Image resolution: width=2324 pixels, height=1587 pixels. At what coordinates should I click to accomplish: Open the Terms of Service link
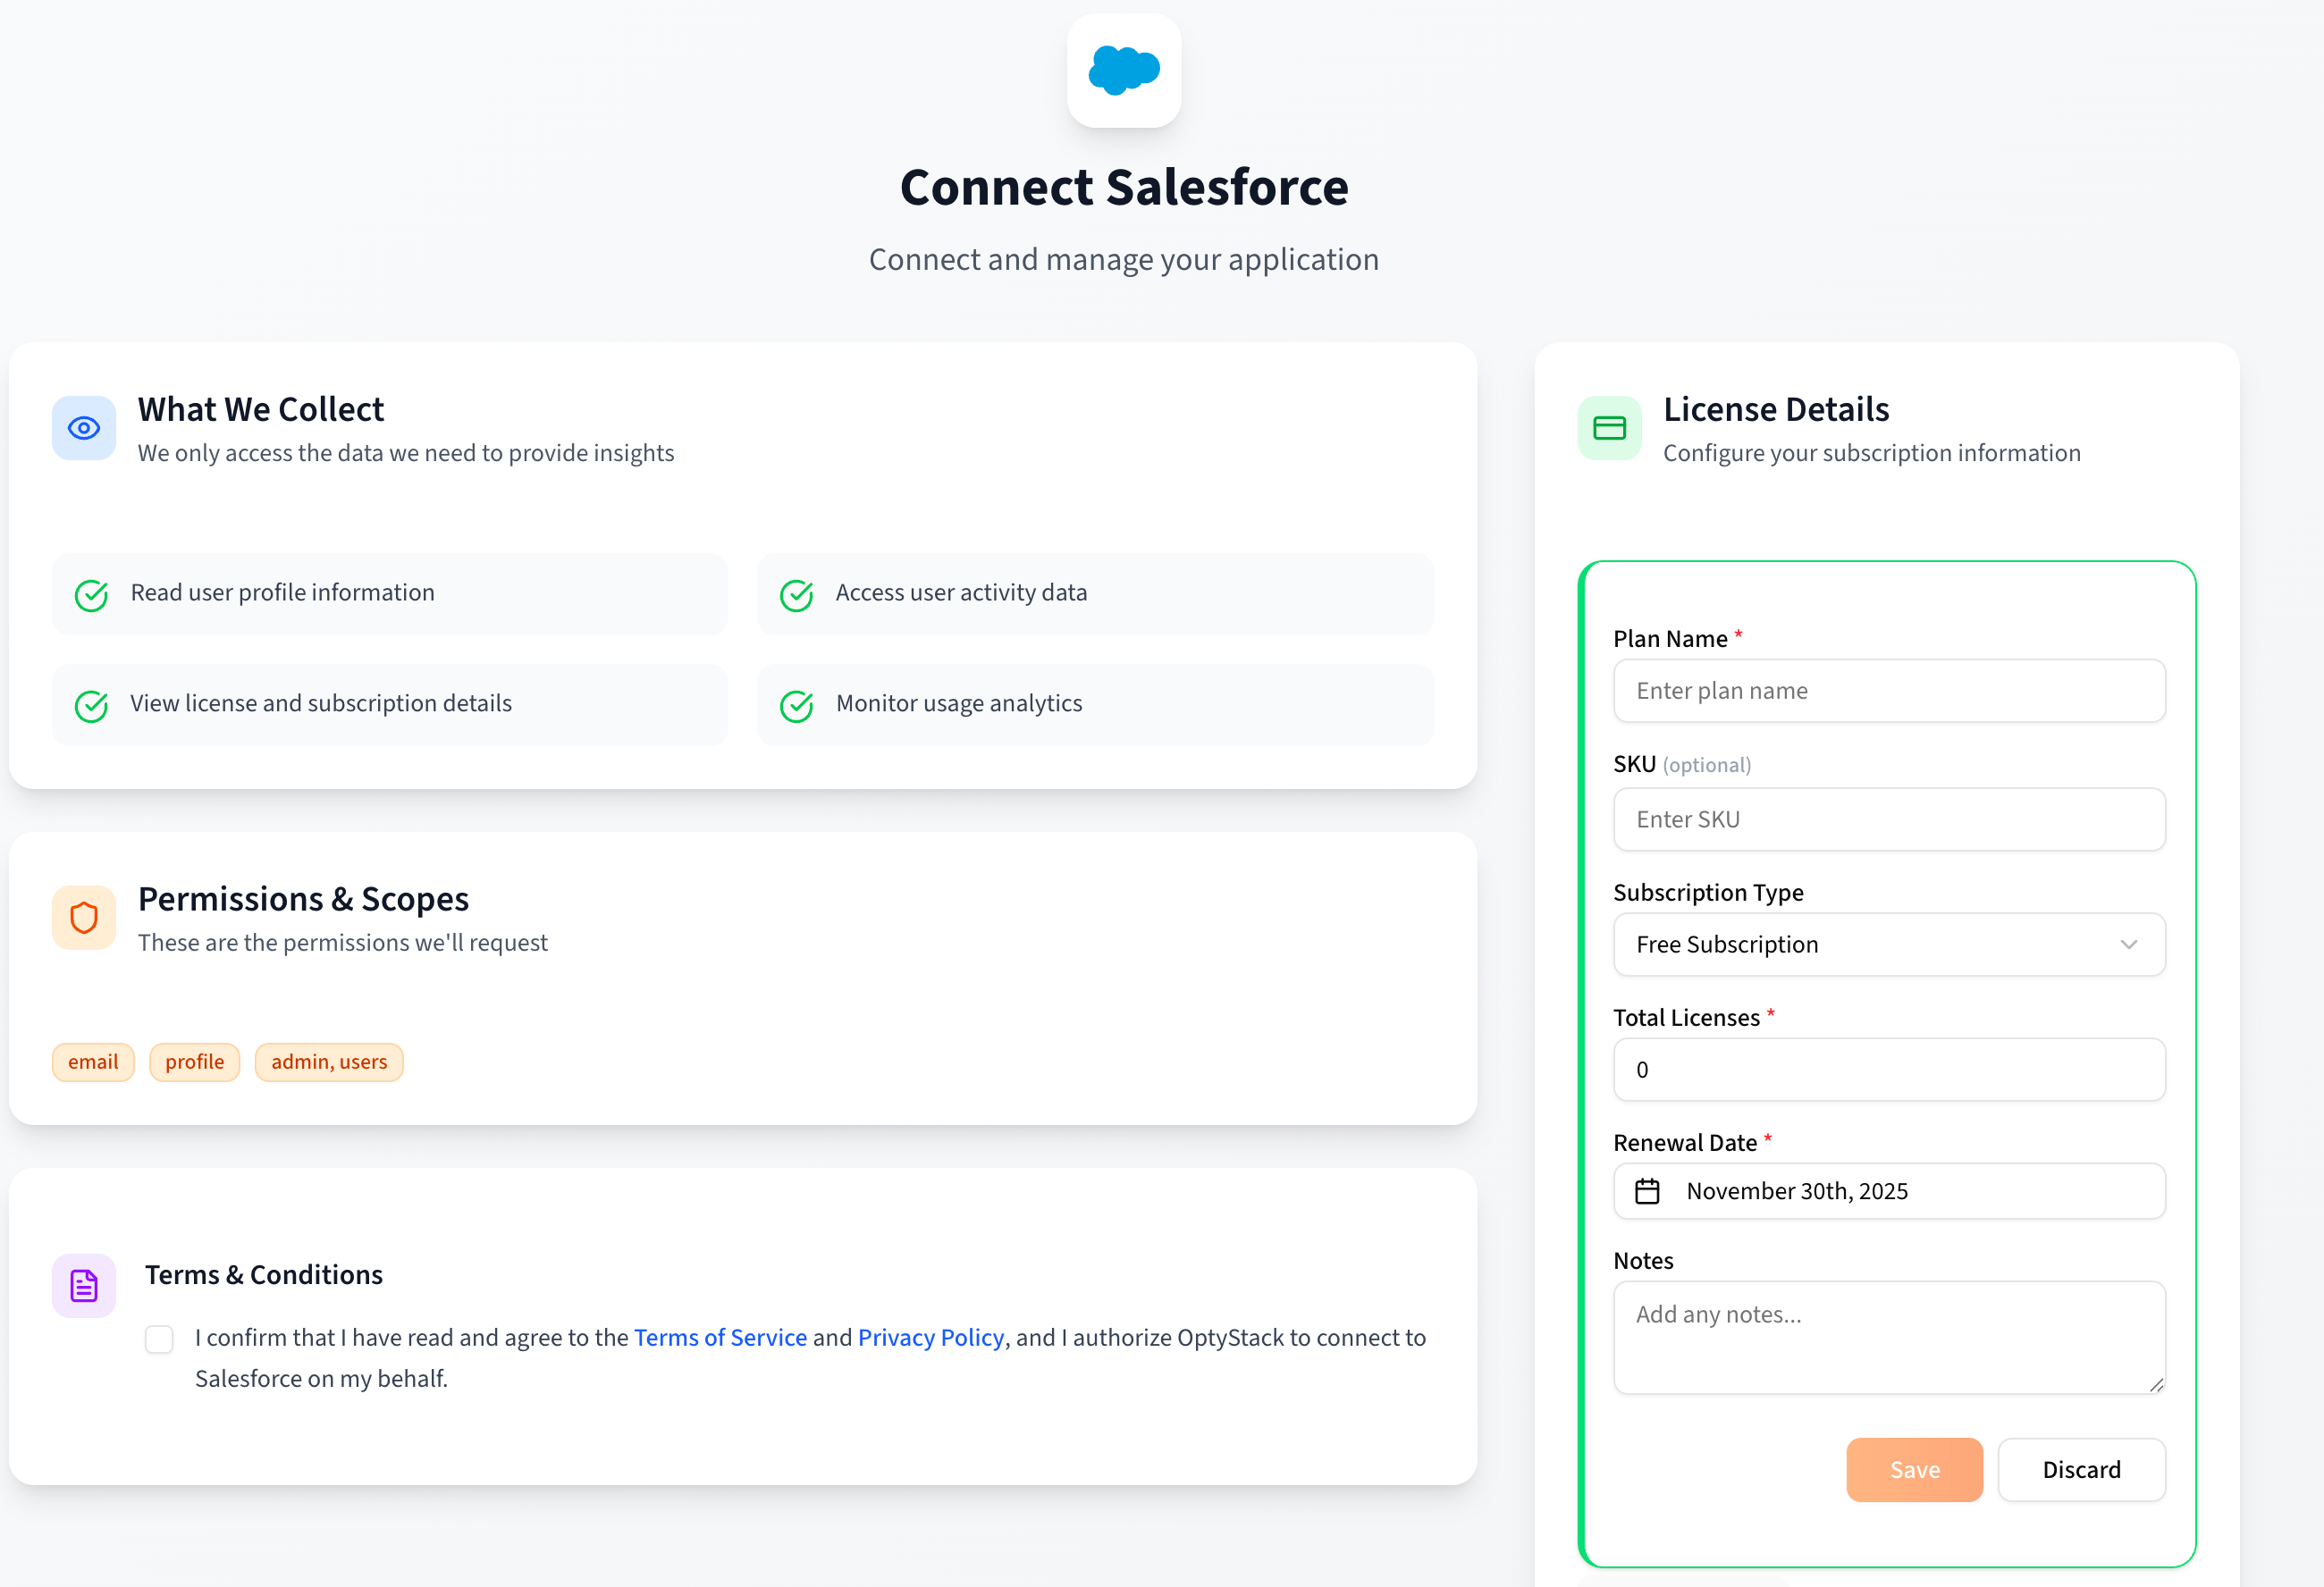720,1337
